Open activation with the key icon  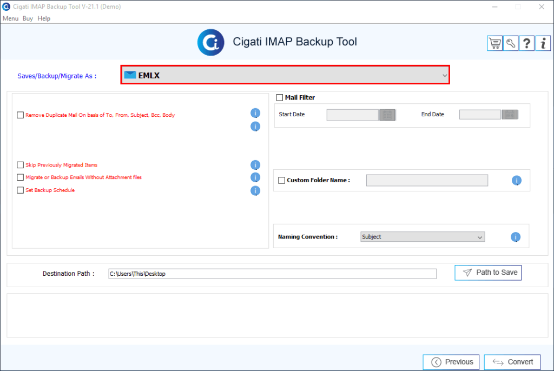pyautogui.click(x=511, y=43)
